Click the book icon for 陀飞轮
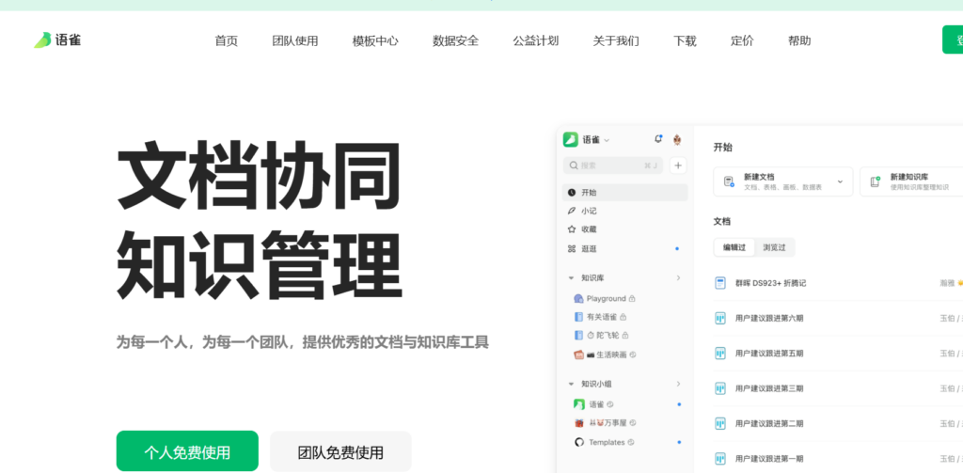963x473 pixels. [x=578, y=336]
